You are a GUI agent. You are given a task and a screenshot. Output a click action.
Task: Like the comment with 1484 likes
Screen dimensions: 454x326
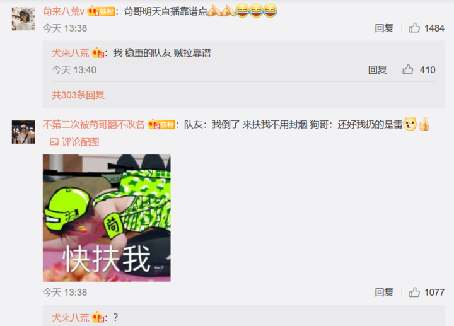tap(414, 28)
